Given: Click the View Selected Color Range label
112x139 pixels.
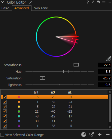Looking at the screenshot, I should coord(24,135).
